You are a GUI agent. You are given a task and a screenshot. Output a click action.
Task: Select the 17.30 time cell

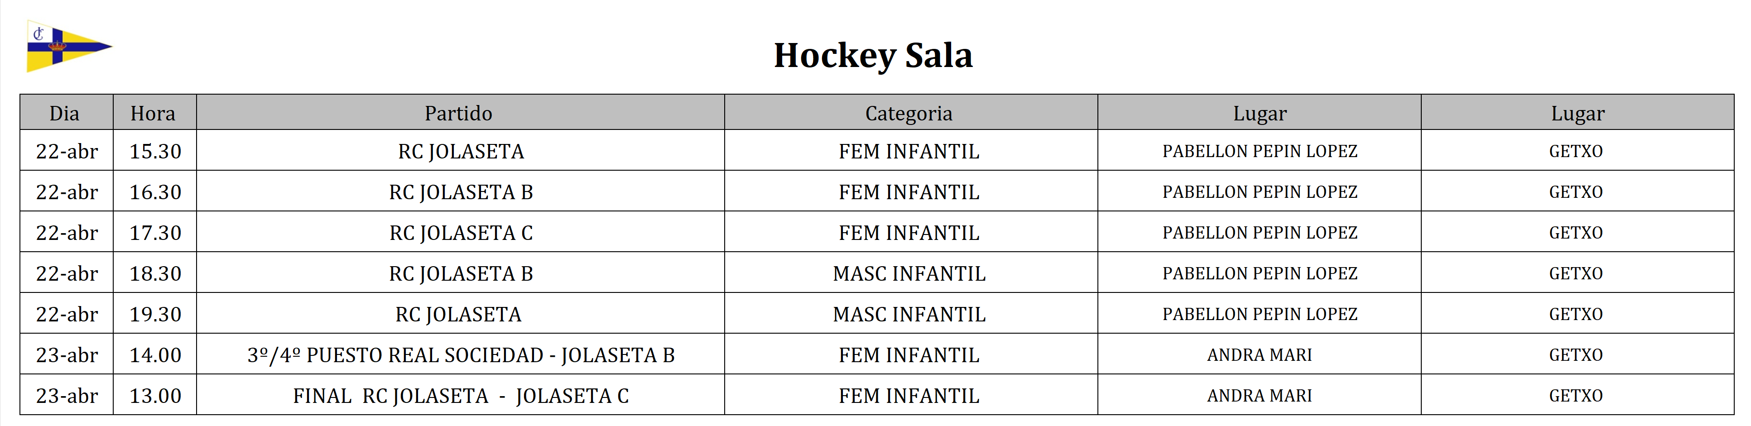[155, 232]
